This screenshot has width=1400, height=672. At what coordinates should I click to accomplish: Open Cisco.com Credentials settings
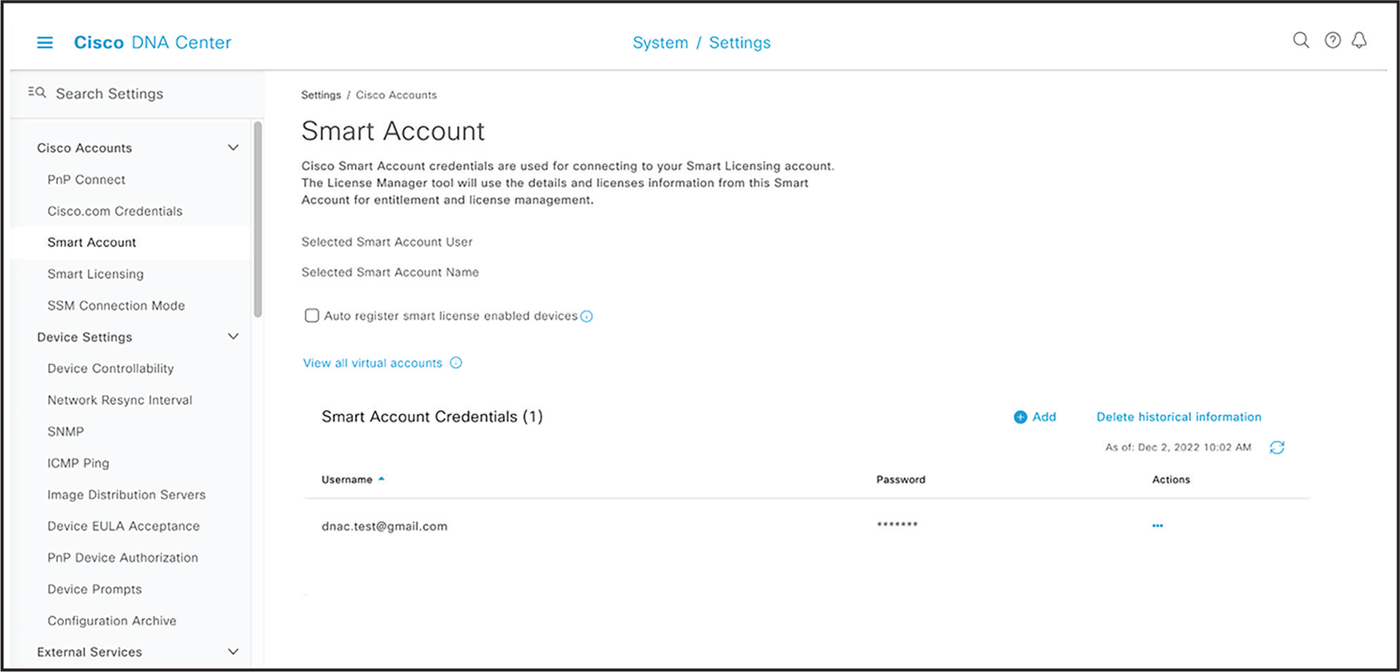[x=115, y=211]
